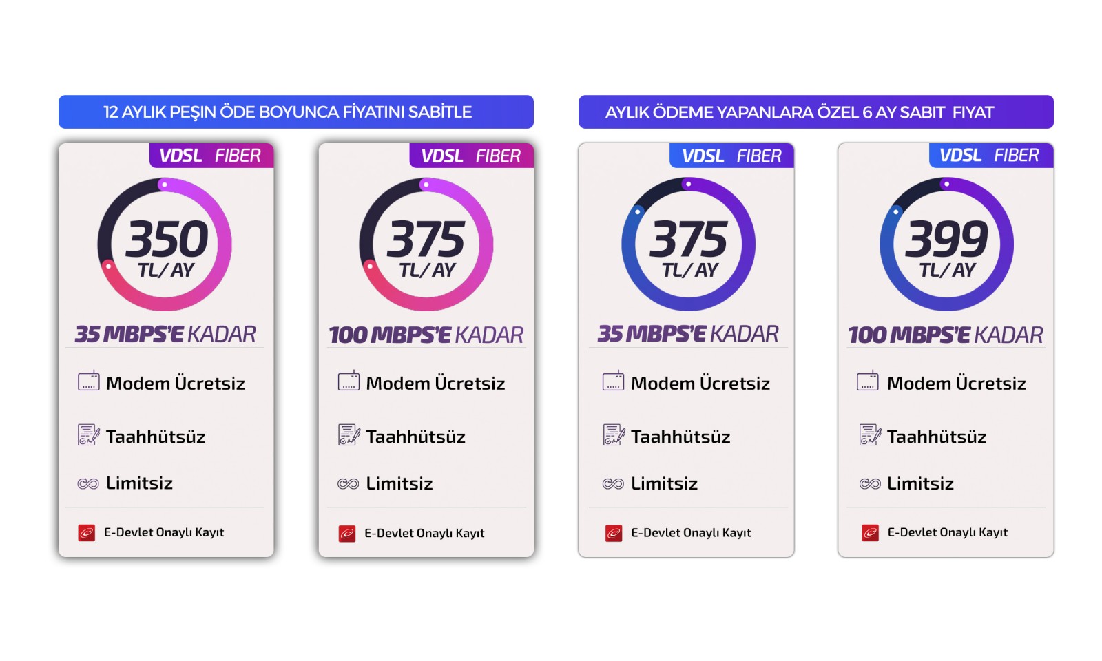Click the E-Devlet logo in the 399 TL plan
This screenshot has height=661, width=1102.
871,533
